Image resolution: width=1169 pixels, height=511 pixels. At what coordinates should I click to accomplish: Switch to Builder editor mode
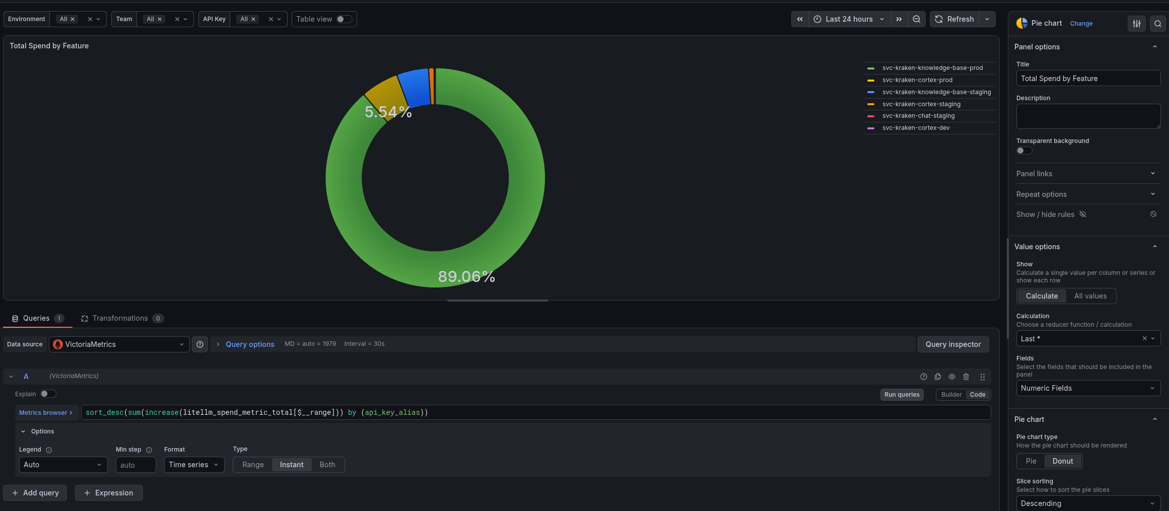tap(951, 395)
